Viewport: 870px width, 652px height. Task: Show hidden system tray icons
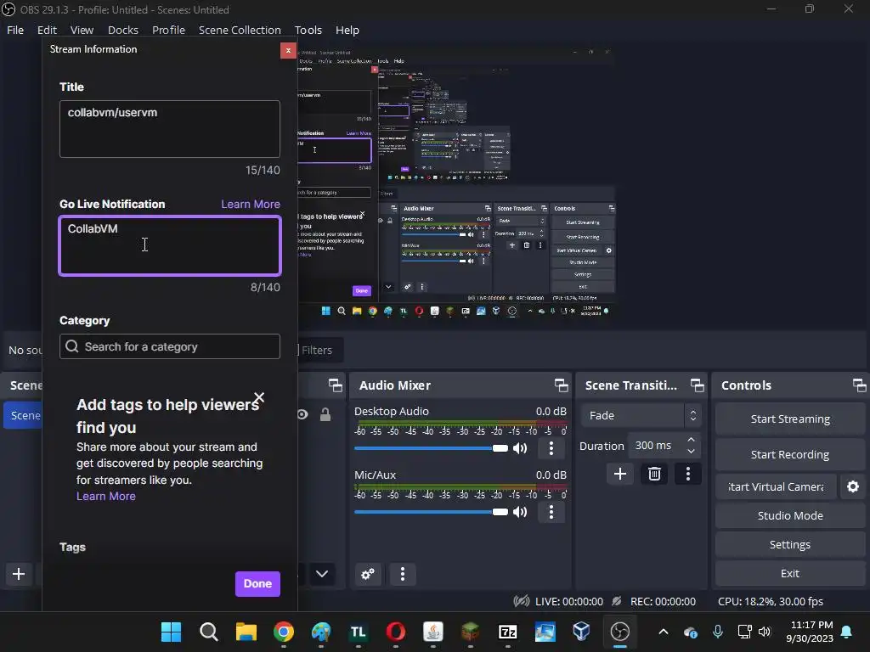click(x=663, y=632)
